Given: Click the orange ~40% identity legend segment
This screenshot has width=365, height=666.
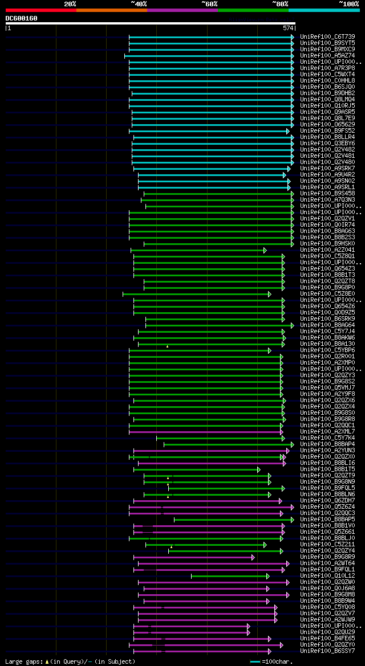Looking at the screenshot, I should pos(112,10).
